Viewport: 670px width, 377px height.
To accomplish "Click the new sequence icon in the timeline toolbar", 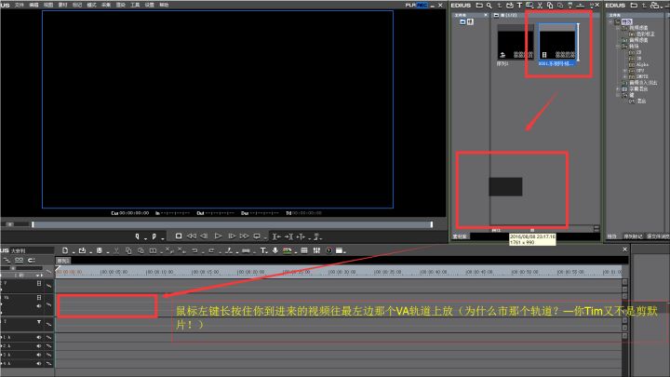I will [x=65, y=250].
